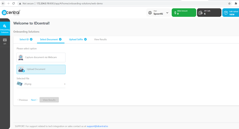The width and height of the screenshot is (239, 129).
Task: Click the webcam icon
Action: tap(21, 57)
